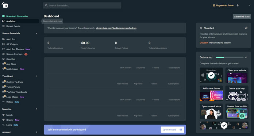Open the Create your logo card

click(x=237, y=93)
